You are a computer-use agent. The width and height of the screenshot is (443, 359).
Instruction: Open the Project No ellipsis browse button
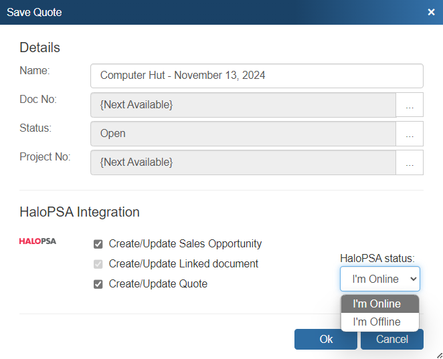click(410, 162)
